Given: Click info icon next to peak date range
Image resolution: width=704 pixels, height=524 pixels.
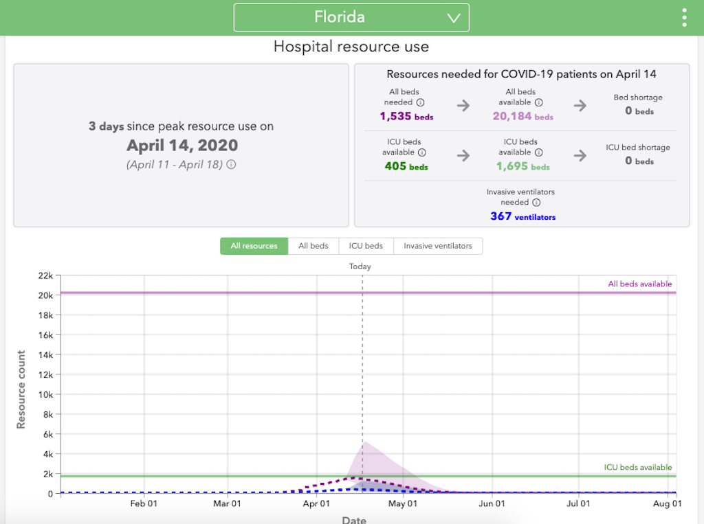Looking at the screenshot, I should (231, 164).
